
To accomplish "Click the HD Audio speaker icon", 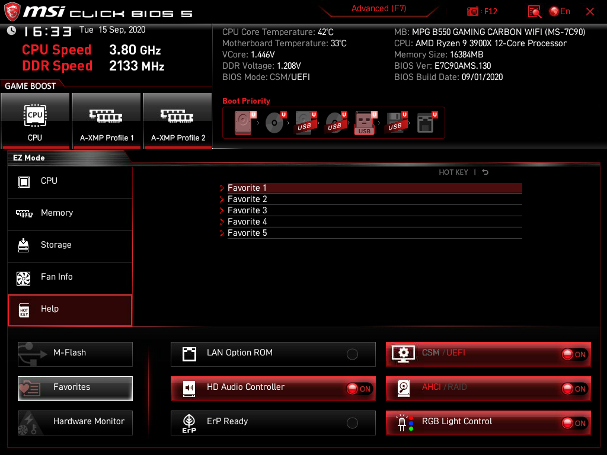I will pyautogui.click(x=189, y=389).
